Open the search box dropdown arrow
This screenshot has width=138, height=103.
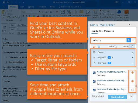click(133, 40)
